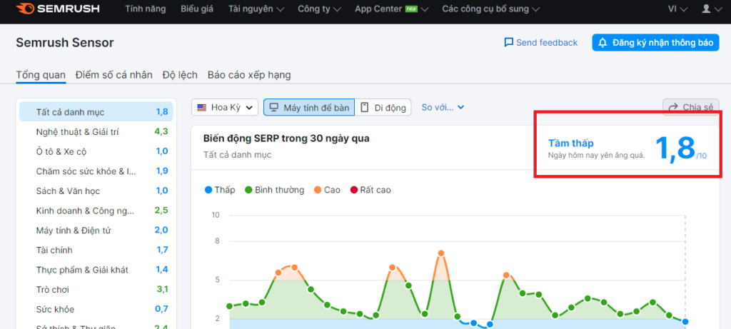Open the user account profile icon
The image size is (731, 329).
712,9
